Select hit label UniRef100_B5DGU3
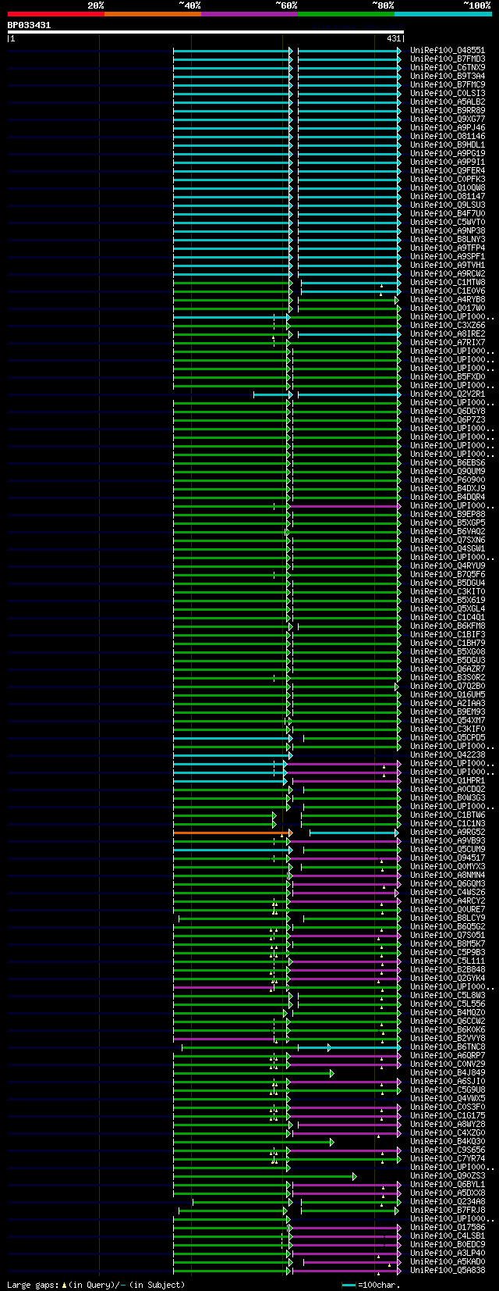Screen dimensions: 499x1291 pyautogui.click(x=448, y=661)
